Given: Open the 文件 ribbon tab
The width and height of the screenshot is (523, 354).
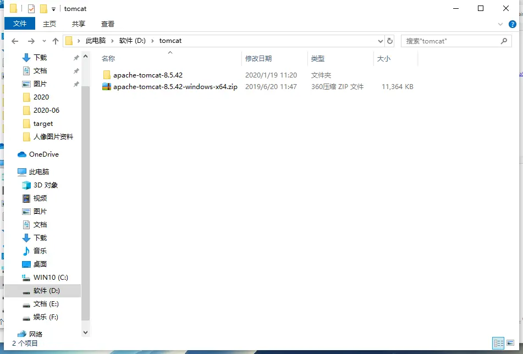Looking at the screenshot, I should pyautogui.click(x=20, y=24).
